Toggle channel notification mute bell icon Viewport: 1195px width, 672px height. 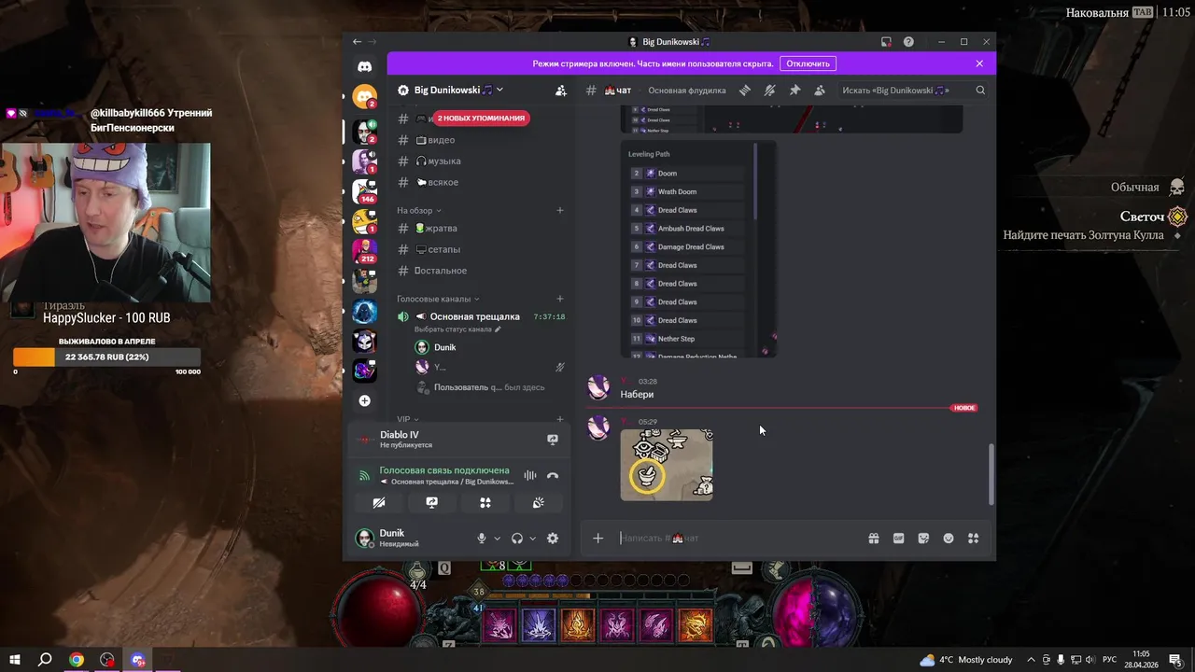[769, 91]
